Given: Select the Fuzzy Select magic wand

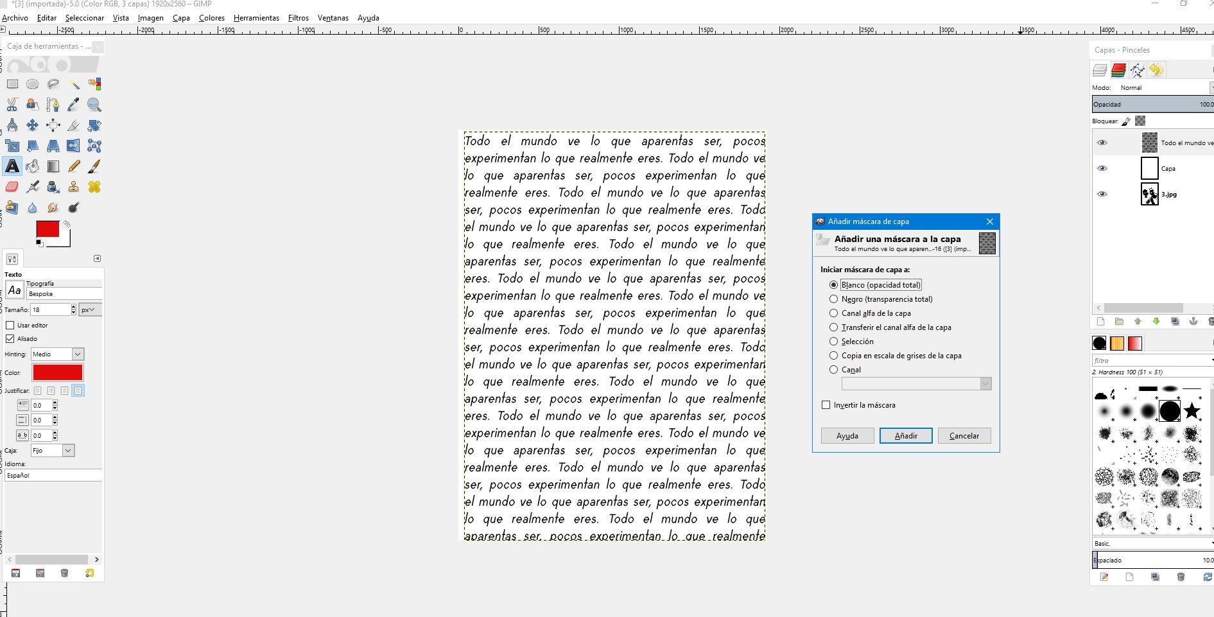Looking at the screenshot, I should click(x=74, y=84).
